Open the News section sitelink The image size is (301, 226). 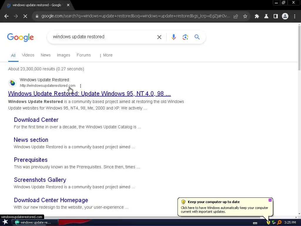pyautogui.click(x=31, y=140)
